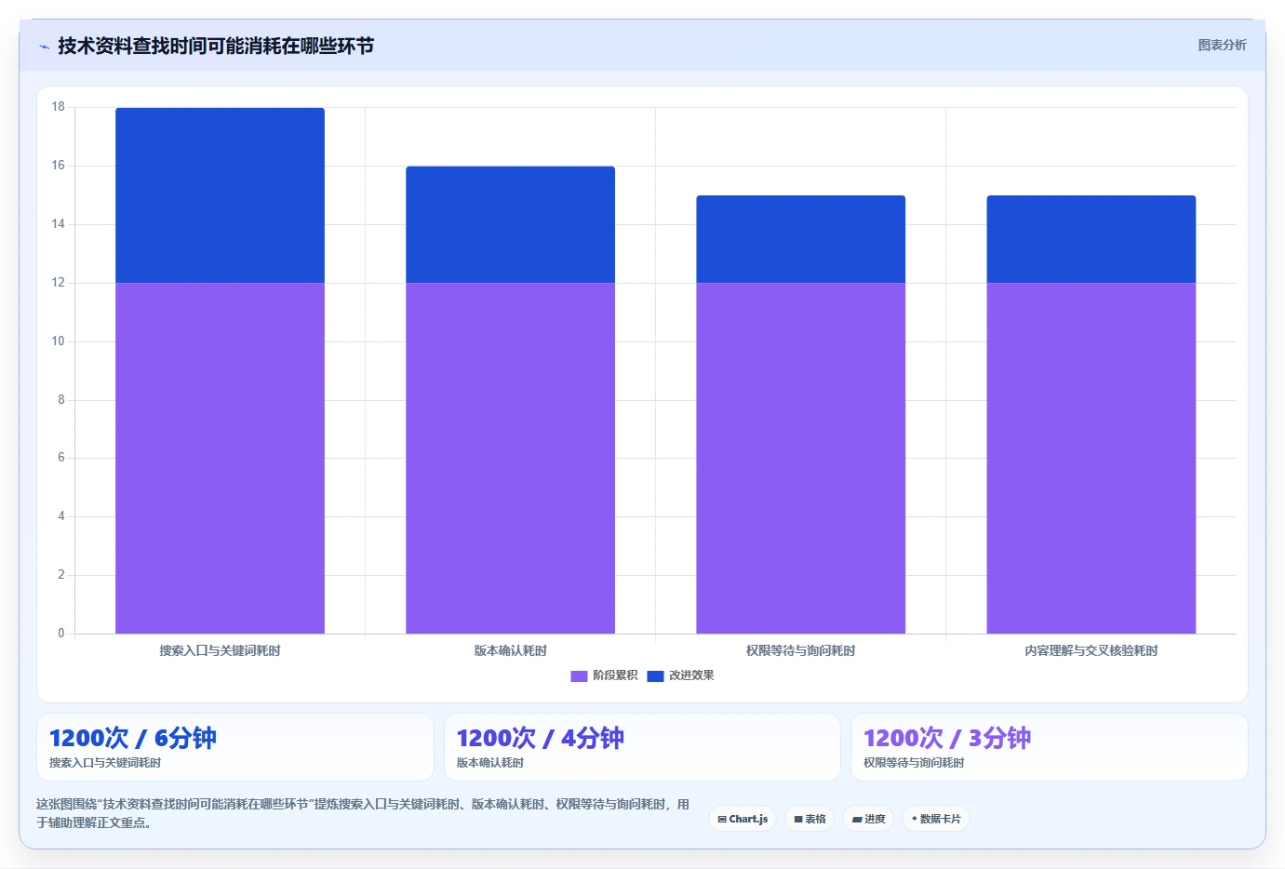Click the blue 改进效果 legend swatch
The width and height of the screenshot is (1285, 869).
(655, 676)
